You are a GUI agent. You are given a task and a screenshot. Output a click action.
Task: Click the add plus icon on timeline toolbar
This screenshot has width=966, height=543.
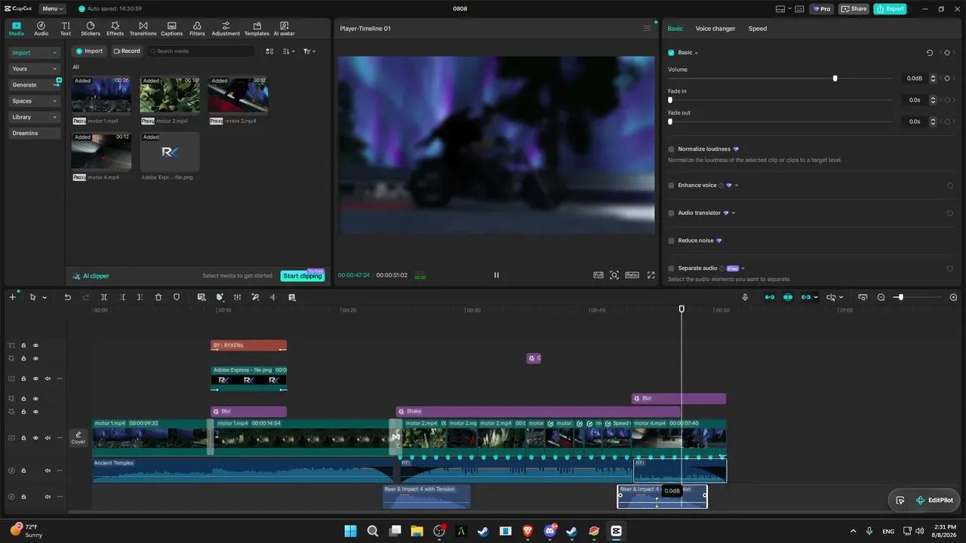pos(12,297)
